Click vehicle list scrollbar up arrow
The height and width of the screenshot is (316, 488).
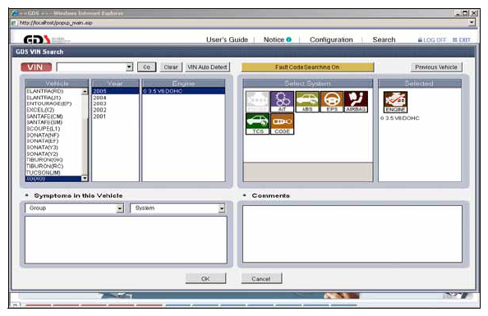(85, 91)
